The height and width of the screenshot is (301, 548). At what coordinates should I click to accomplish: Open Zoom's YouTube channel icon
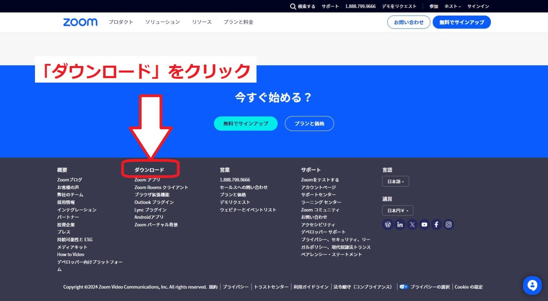[424, 224]
